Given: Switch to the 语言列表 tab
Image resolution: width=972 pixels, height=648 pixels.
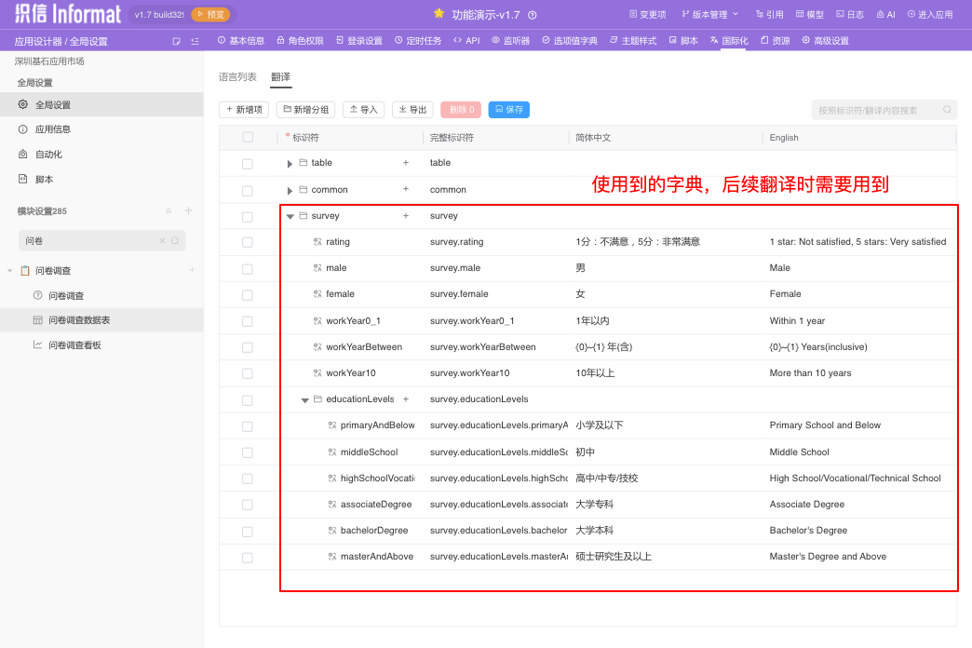Looking at the screenshot, I should click(x=237, y=77).
